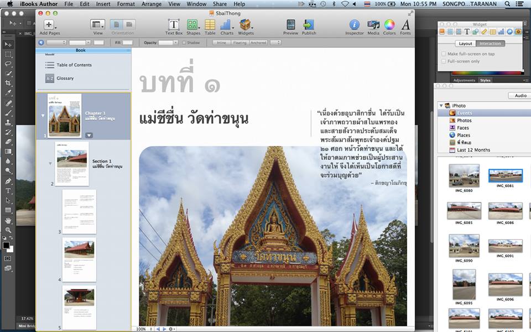Open the gear action menu at bottom
Viewport: 531px width, 332px height.
click(x=171, y=329)
